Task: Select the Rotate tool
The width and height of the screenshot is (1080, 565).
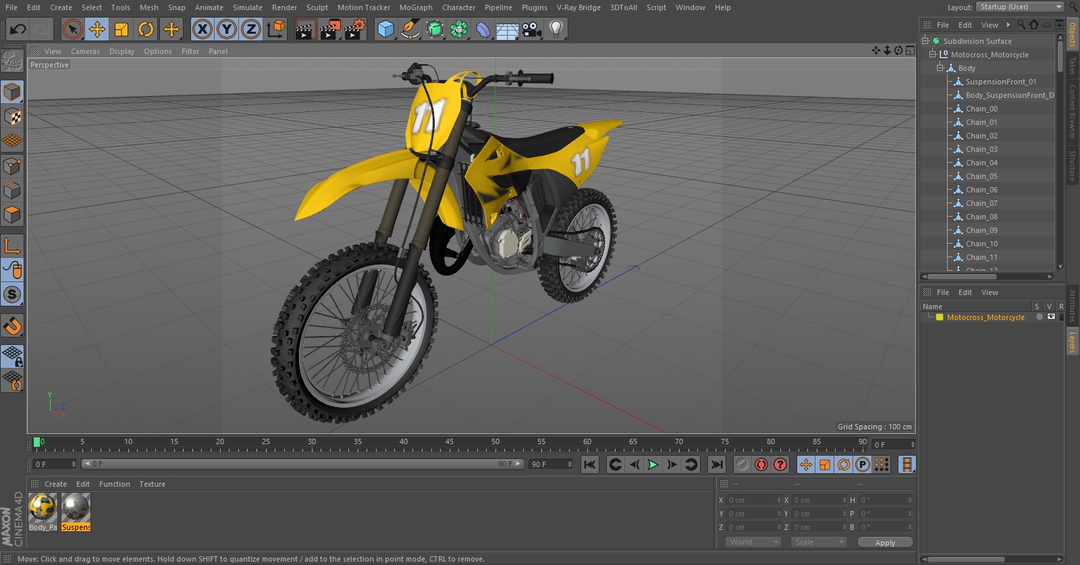Action: pos(146,29)
